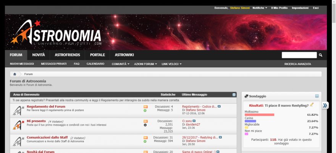The image size is (336, 153).
Task: Click RSS feed icon for Regolamento del Forum
Action: click(145, 107)
